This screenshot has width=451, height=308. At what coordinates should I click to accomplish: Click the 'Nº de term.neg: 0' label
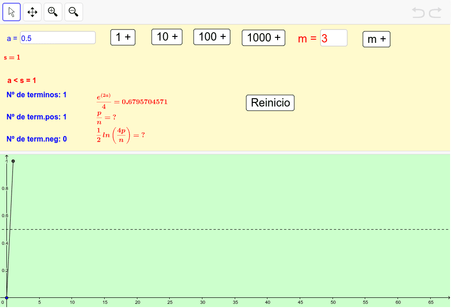[36, 139]
